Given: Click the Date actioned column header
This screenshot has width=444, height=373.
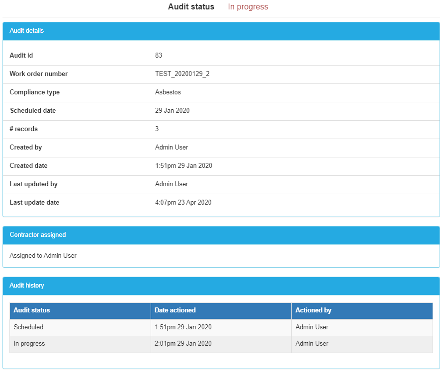Looking at the screenshot, I should coord(176,310).
